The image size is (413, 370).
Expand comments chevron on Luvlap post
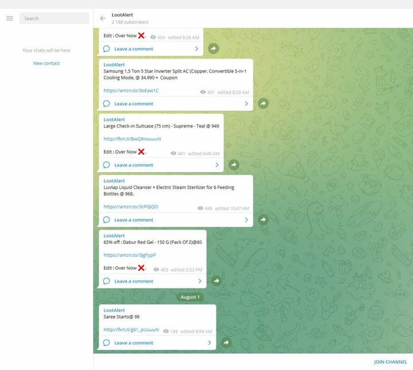(247, 220)
